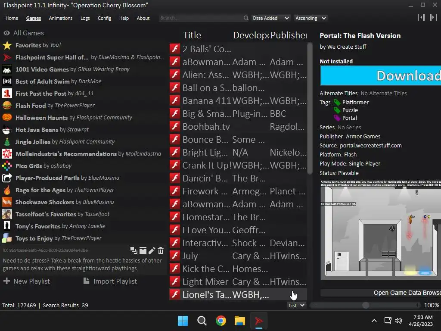Open First Past the Post playlist icon
The height and width of the screenshot is (331, 441).
[7, 94]
